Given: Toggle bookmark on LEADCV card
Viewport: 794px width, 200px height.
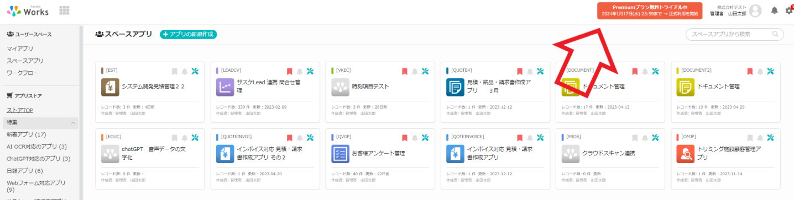Looking at the screenshot, I should [290, 71].
